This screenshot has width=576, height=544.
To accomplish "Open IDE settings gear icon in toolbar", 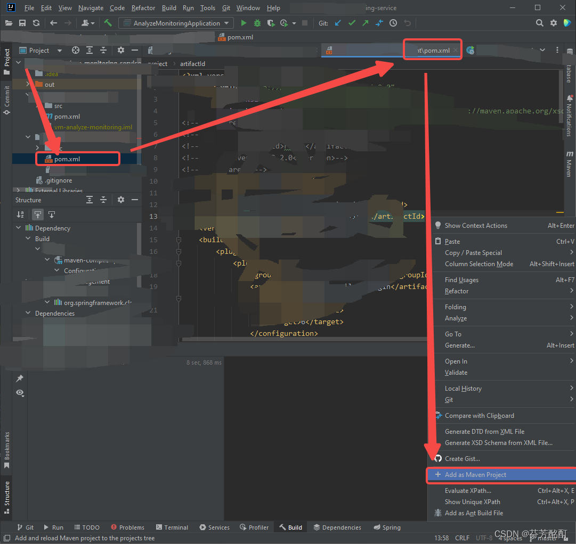I will pos(554,23).
